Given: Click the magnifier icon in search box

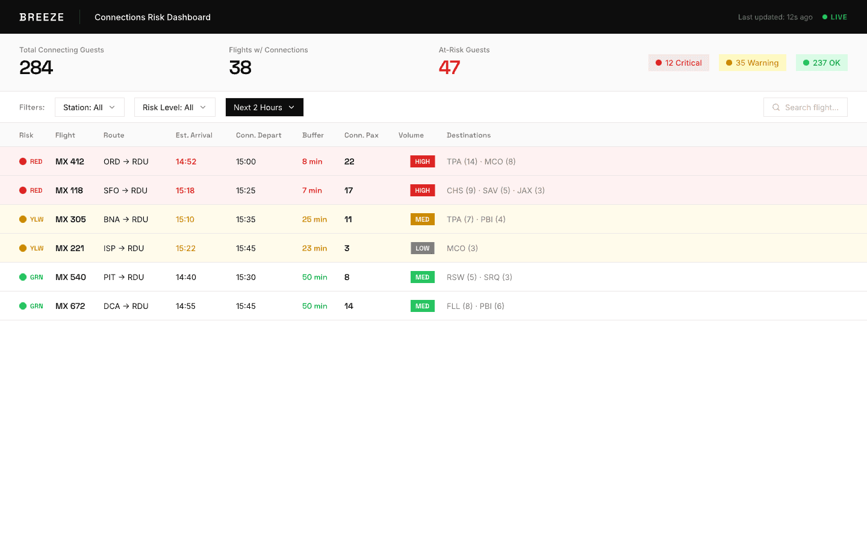Looking at the screenshot, I should (776, 107).
